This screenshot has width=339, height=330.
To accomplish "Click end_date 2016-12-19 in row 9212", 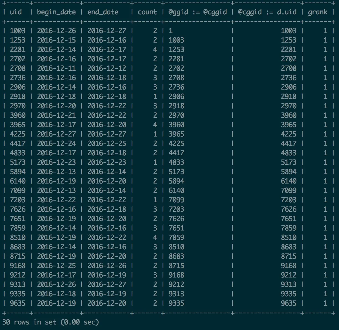I will (107, 275).
